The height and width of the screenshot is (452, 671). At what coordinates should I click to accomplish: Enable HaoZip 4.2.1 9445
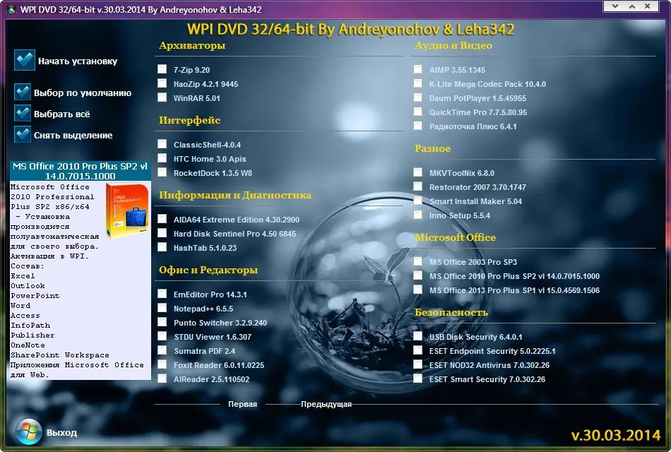[x=162, y=83]
